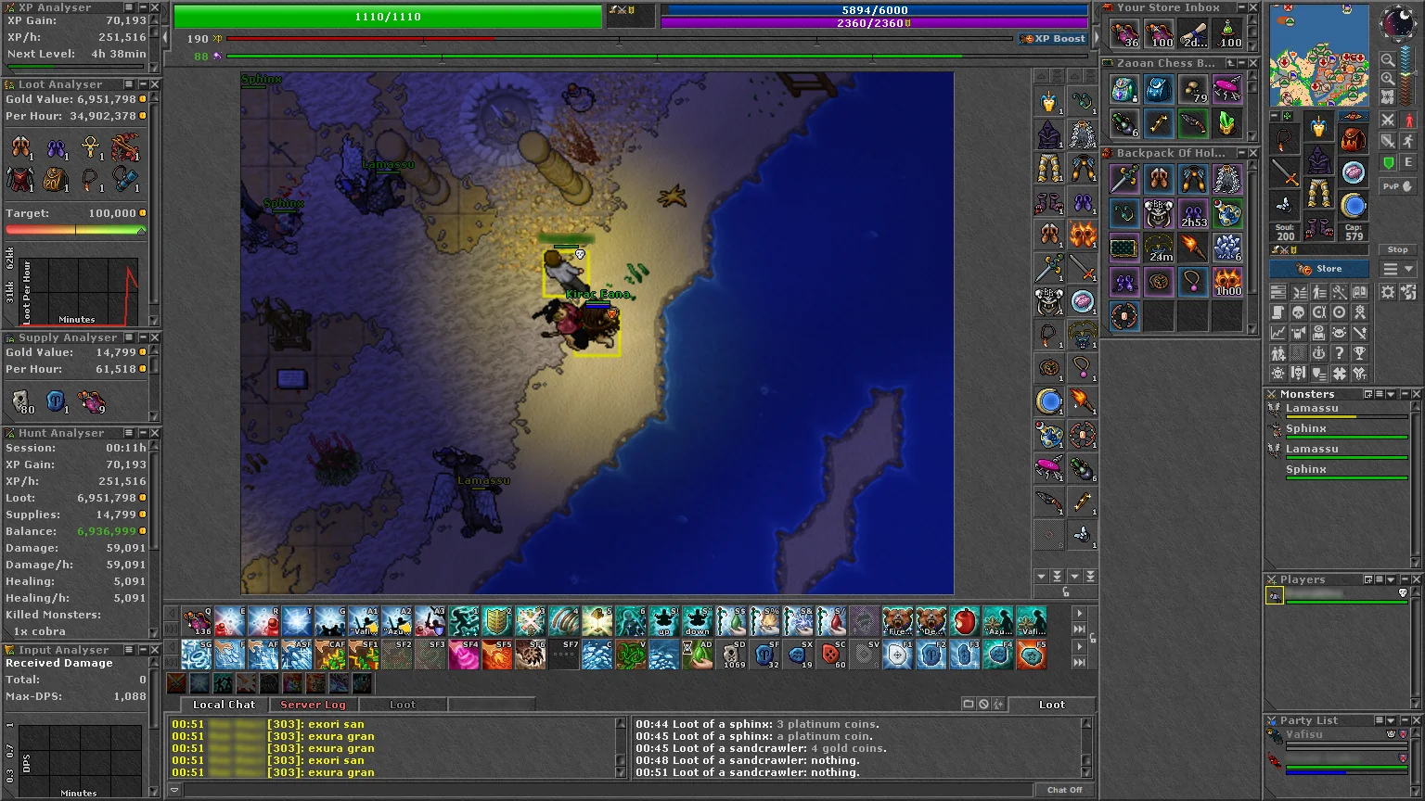The width and height of the screenshot is (1425, 801).
Task: Select the right-side Loot channel tab
Action: point(1052,705)
